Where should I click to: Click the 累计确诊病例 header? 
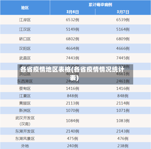pyautogui.click(x=100, y=5)
